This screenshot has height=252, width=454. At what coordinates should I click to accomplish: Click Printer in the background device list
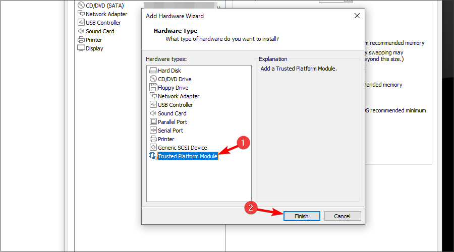pyautogui.click(x=94, y=40)
